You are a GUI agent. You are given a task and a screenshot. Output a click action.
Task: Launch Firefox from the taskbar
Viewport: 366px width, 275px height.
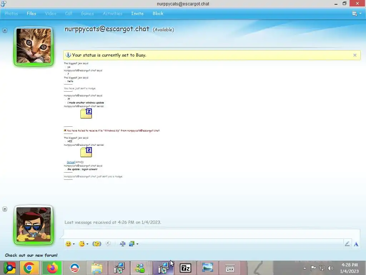(52, 268)
